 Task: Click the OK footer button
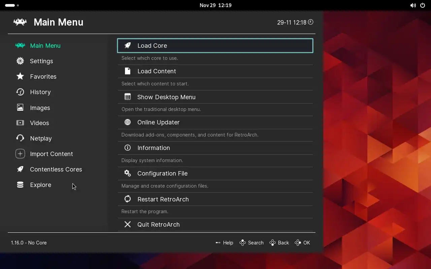coord(302,242)
